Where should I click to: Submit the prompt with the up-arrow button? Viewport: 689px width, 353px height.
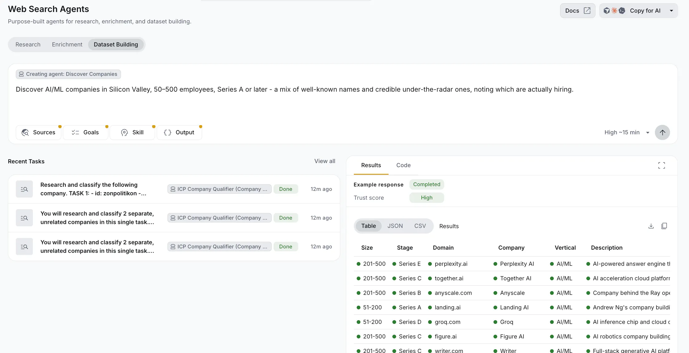[662, 132]
